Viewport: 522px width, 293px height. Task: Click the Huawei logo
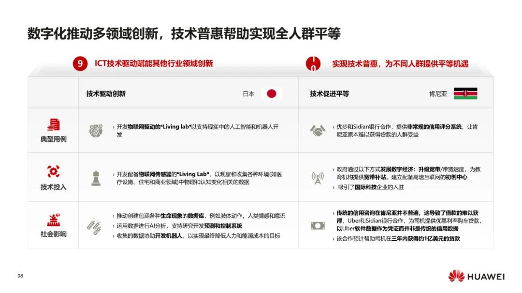tap(477, 277)
